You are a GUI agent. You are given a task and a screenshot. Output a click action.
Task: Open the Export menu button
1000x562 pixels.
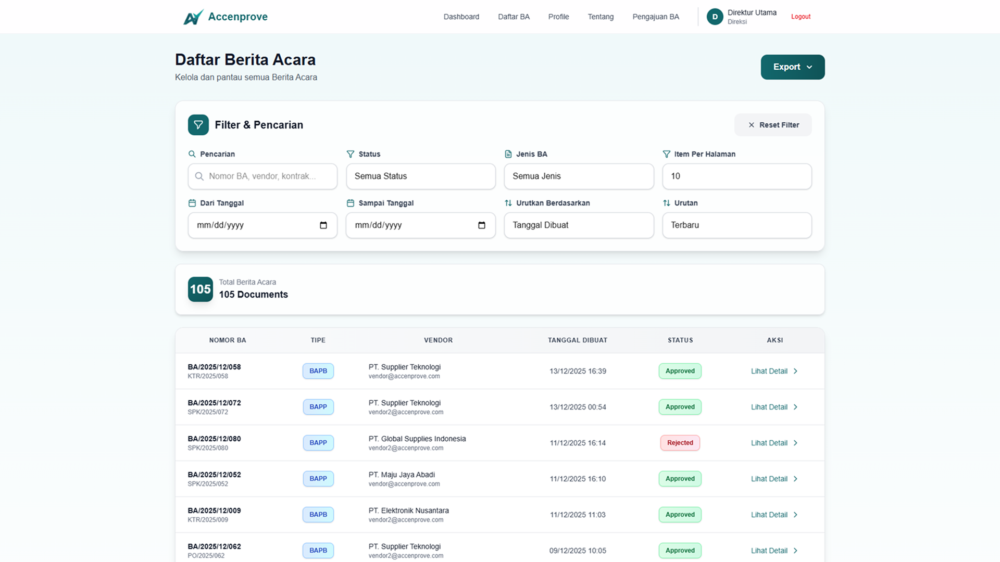tap(792, 67)
